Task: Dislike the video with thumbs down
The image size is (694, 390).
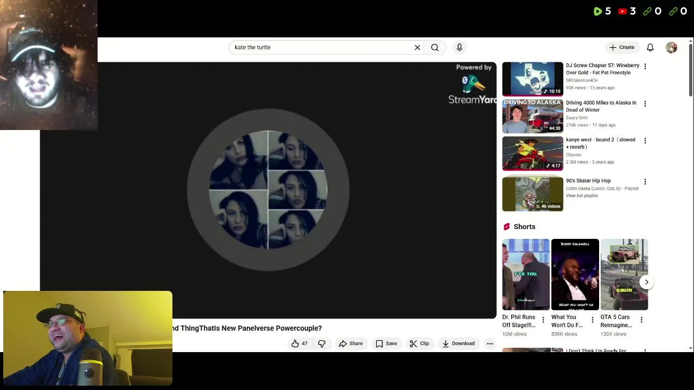Action: (322, 343)
